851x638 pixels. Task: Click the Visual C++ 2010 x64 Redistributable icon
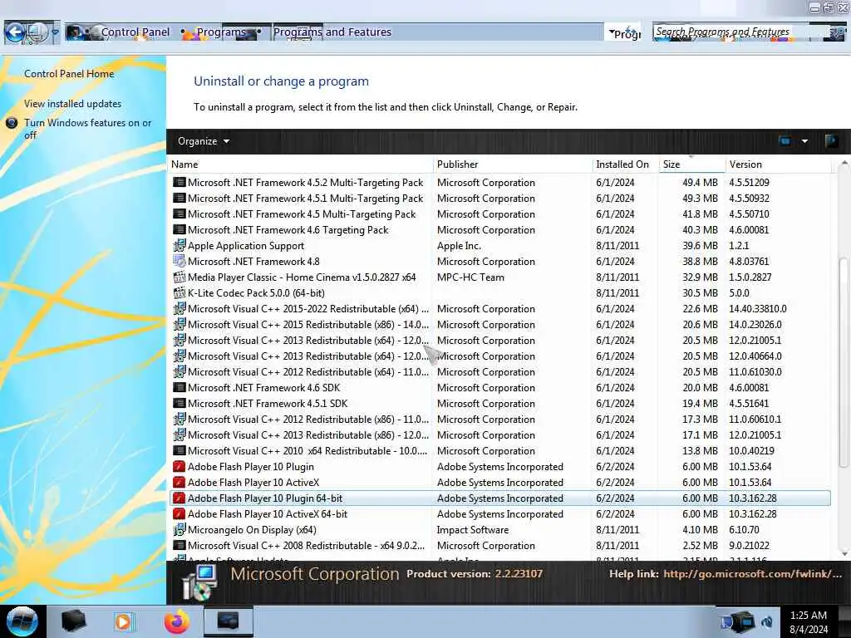180,450
